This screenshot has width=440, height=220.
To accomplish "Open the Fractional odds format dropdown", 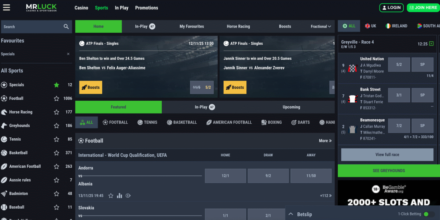I will click(321, 26).
